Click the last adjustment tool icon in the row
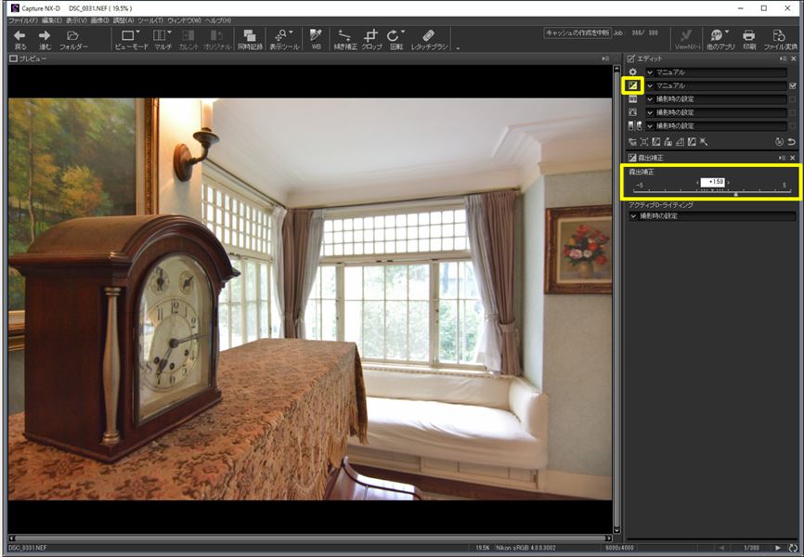The width and height of the screenshot is (804, 557). (x=704, y=142)
